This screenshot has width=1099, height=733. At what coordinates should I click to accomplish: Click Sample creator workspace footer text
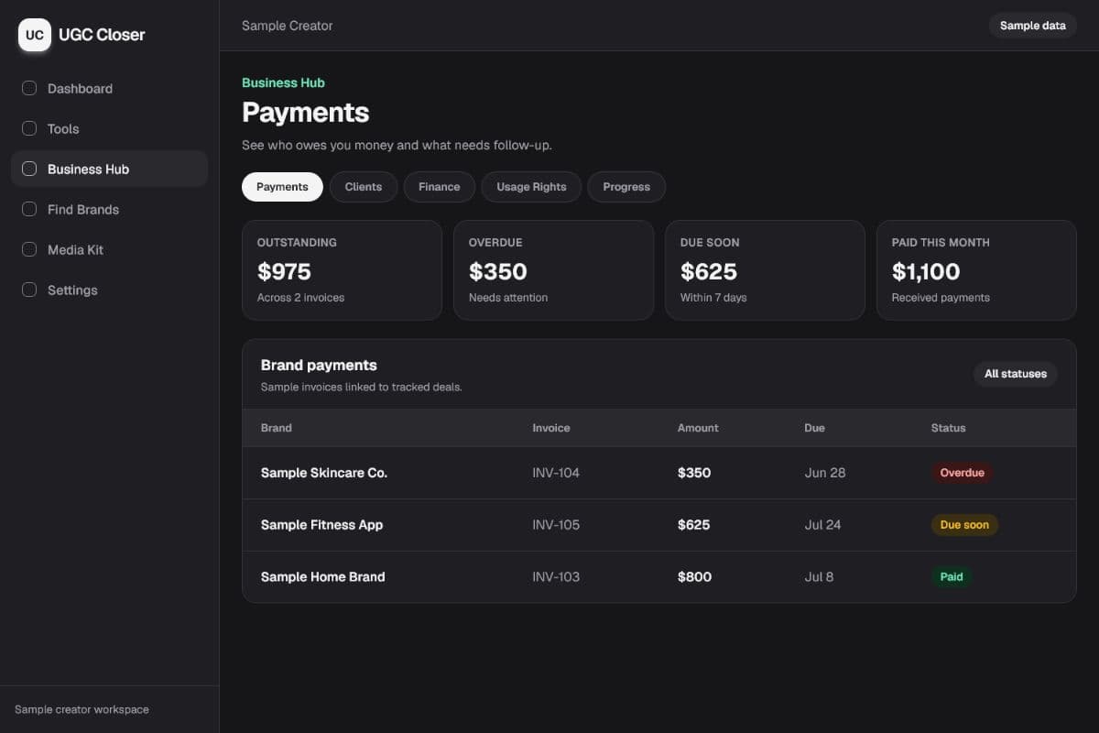click(x=82, y=709)
